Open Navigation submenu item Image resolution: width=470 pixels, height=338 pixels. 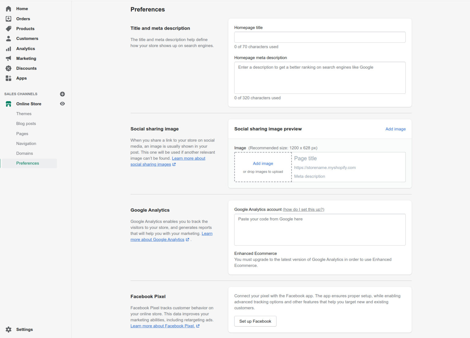coord(26,143)
